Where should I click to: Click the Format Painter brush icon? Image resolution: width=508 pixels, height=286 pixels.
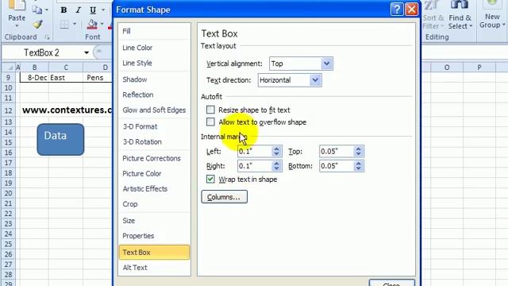click(37, 25)
